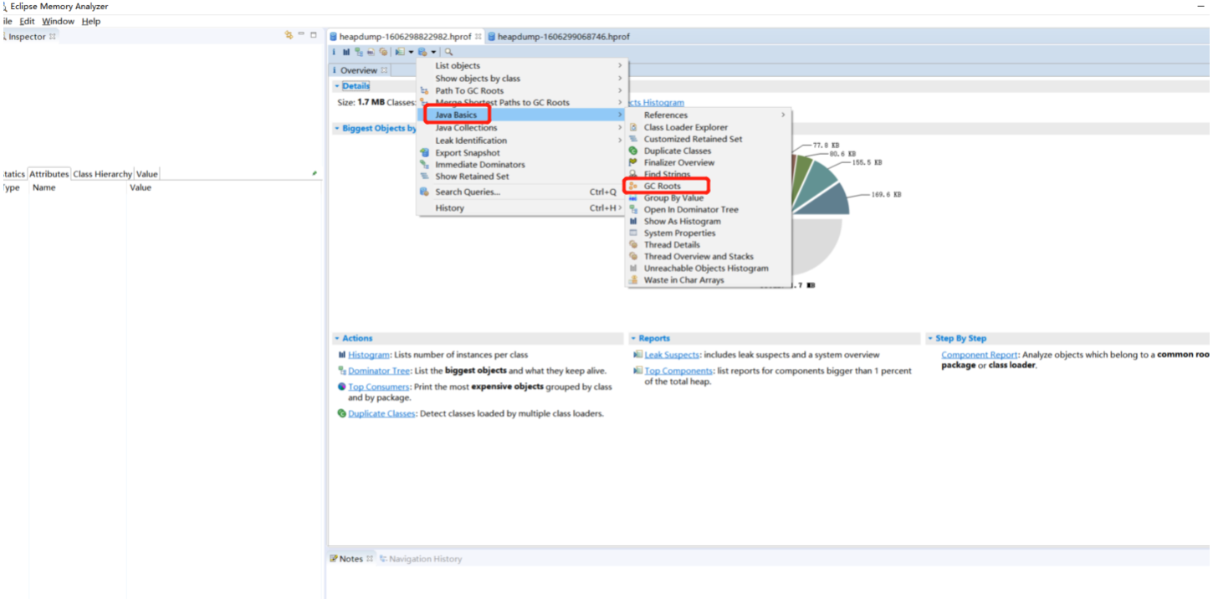Screen dimensions: 1213x599
Task: Select Search Queries... menu entry
Action: tap(468, 192)
